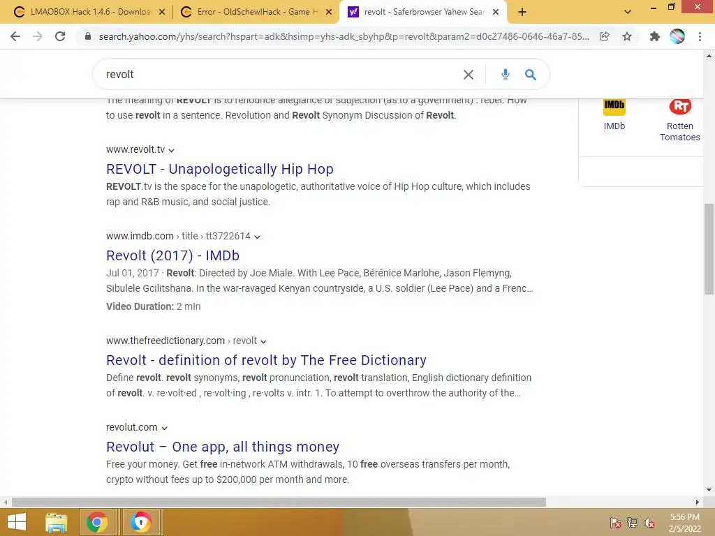Open Revolut – One app, all things money
The image size is (715, 536).
pyautogui.click(x=223, y=447)
